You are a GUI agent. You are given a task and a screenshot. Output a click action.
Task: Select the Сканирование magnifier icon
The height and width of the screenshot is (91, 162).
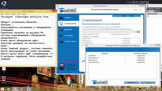tap(61, 24)
